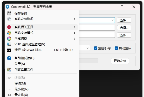This screenshot has height=97, width=144.
Task: Click the floppy disk save settings icon
Action: point(9,14)
